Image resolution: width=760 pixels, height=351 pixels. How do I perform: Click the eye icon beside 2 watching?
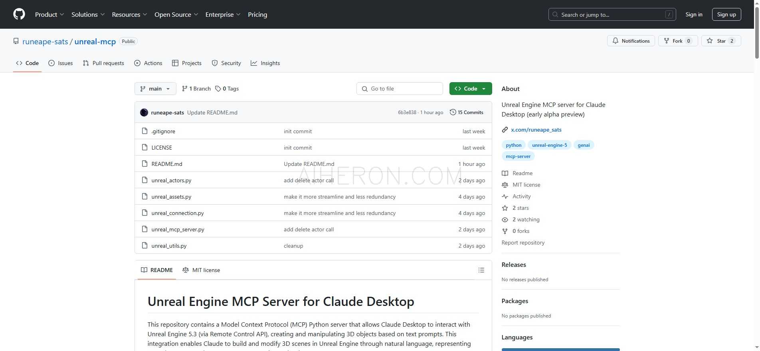505,219
